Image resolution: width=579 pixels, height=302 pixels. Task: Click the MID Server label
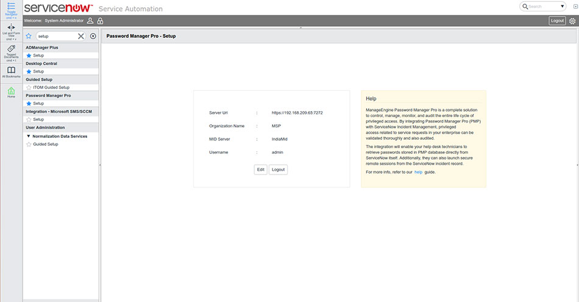(x=219, y=139)
